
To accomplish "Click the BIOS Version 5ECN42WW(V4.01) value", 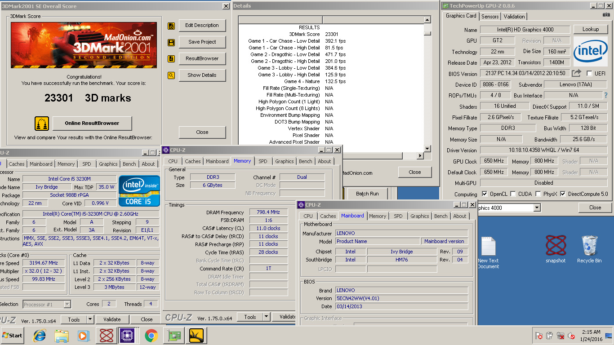I will click(x=402, y=298).
